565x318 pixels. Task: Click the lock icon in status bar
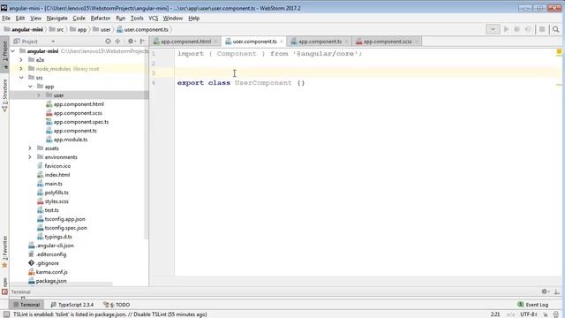[x=546, y=314]
